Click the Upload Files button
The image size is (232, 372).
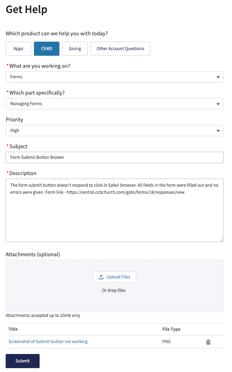click(x=114, y=277)
